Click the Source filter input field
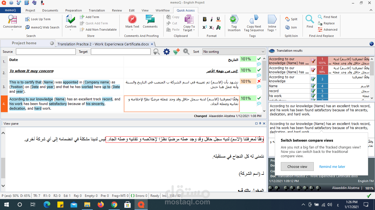 point(46,51)
